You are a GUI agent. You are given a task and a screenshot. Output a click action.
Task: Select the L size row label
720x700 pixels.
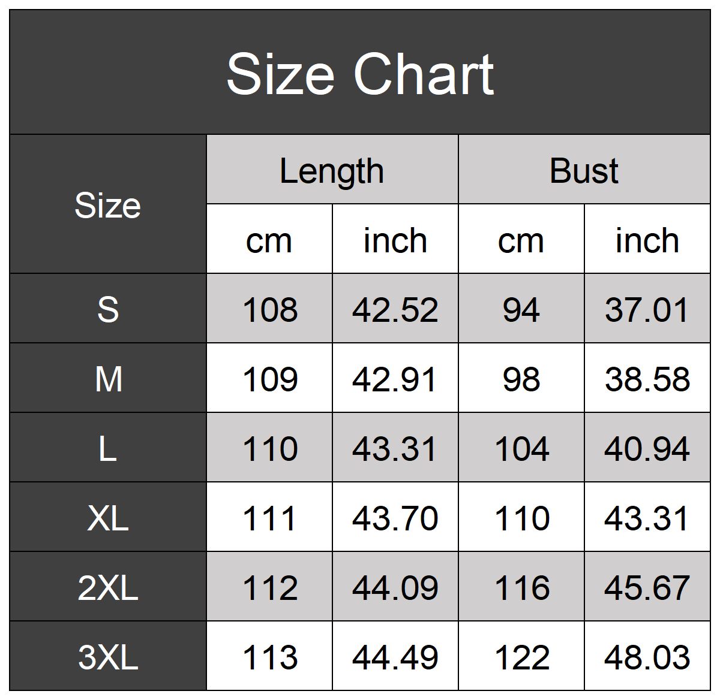click(108, 448)
